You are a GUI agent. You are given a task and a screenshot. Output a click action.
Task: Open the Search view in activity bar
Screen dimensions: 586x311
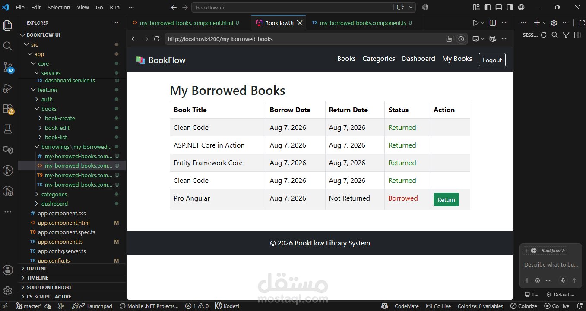(x=8, y=46)
